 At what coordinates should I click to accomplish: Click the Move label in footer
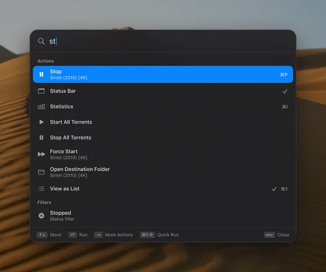[55, 235]
